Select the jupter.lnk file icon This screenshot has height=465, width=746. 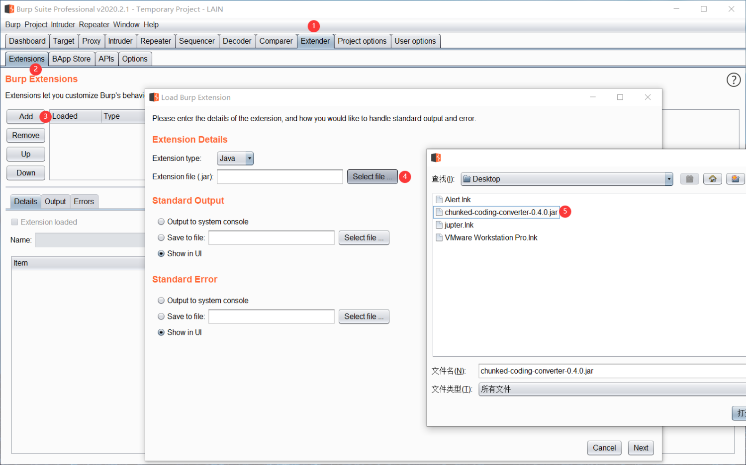[439, 225]
